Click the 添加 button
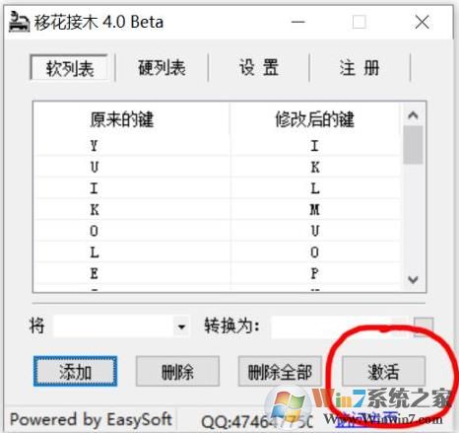The width and height of the screenshot is (459, 433). coord(75,371)
